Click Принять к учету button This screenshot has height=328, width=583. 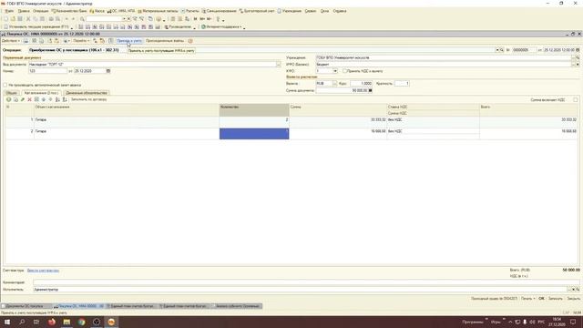pyautogui.click(x=129, y=41)
